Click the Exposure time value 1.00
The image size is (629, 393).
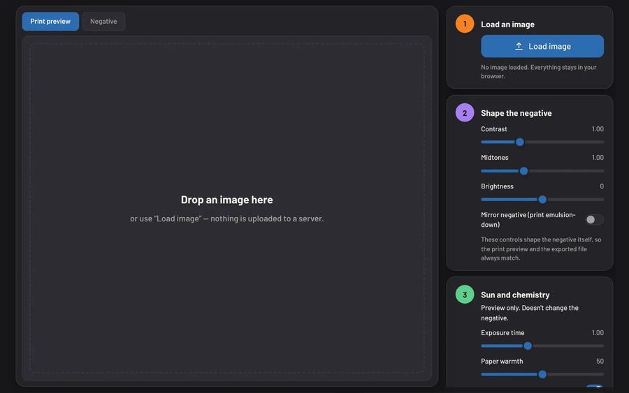598,332
